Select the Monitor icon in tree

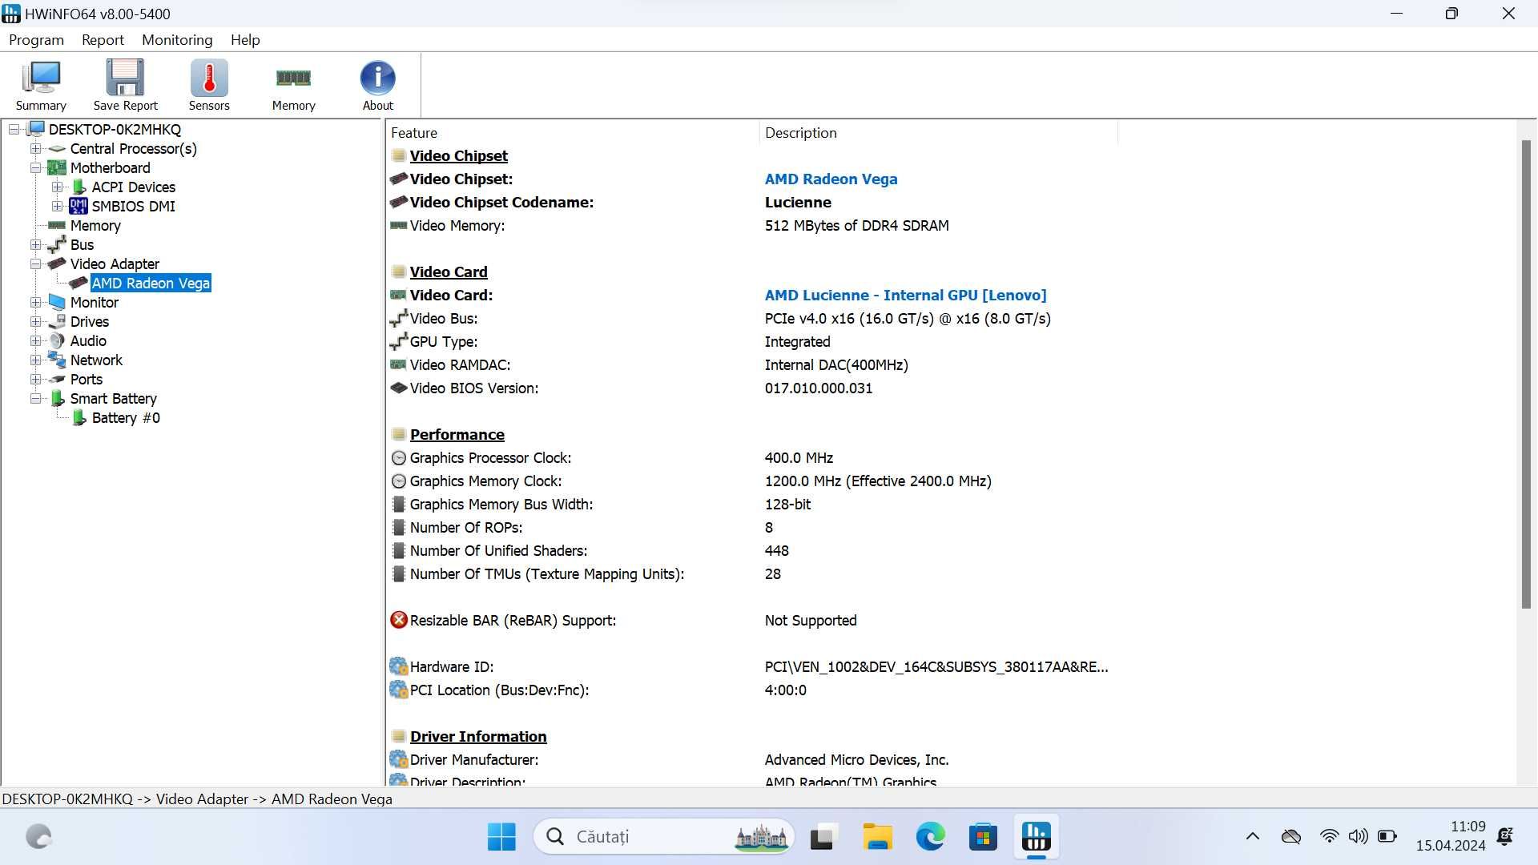click(57, 302)
